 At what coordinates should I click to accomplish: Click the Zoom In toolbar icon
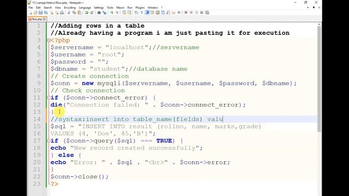tap(112, 13)
